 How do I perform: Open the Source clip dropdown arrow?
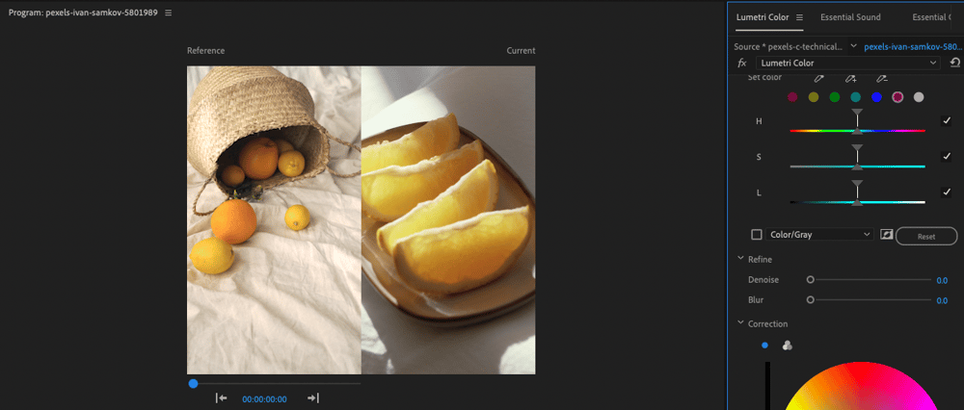coord(853,46)
